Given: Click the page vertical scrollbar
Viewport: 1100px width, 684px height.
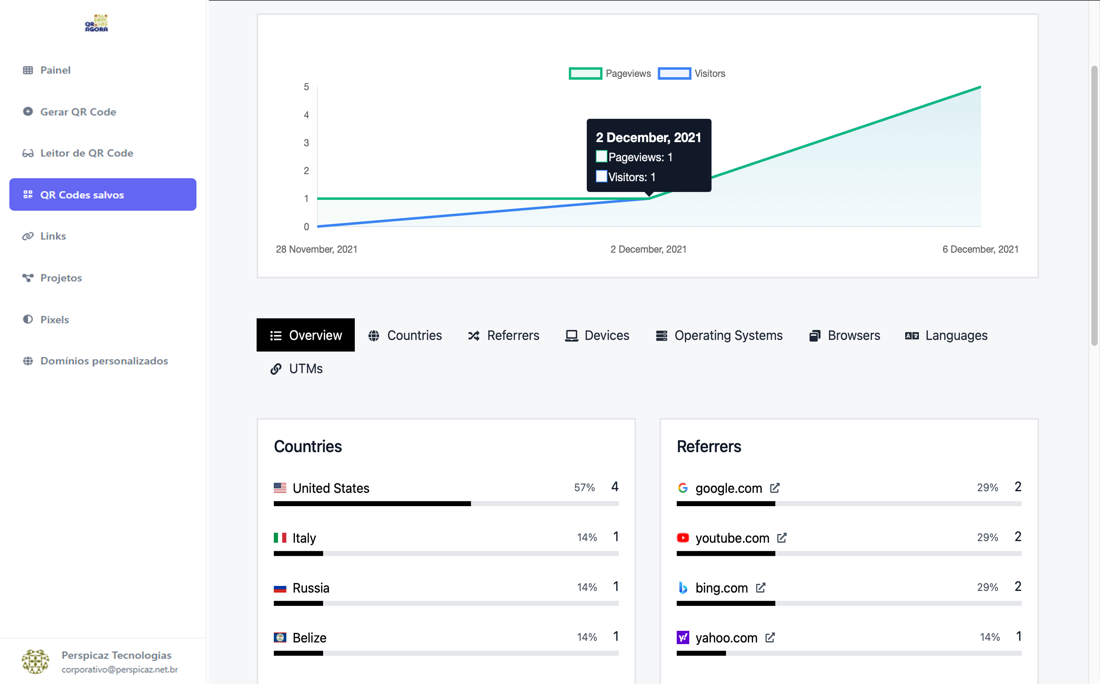Looking at the screenshot, I should pos(1094,206).
